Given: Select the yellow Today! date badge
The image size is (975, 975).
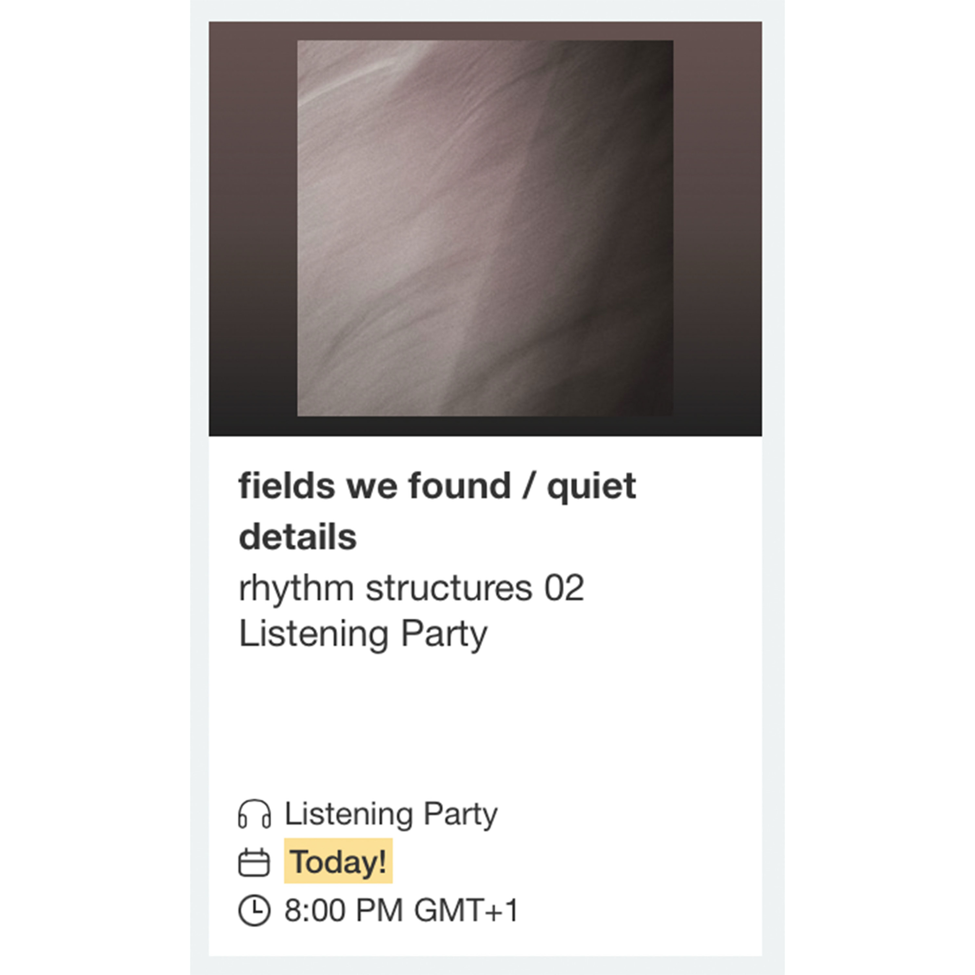Looking at the screenshot, I should point(338,861).
